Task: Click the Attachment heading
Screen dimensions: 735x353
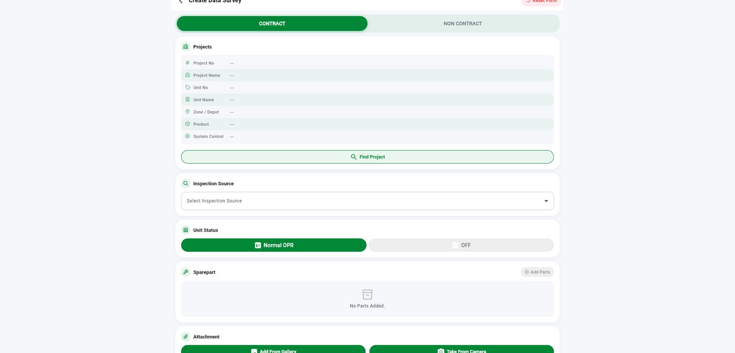Action: point(206,337)
